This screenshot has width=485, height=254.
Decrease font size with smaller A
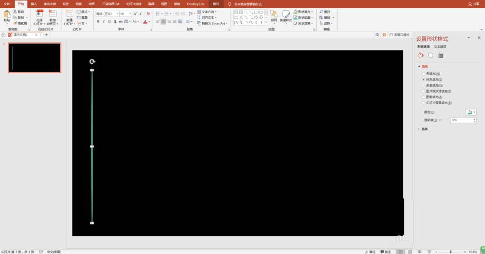click(x=141, y=14)
